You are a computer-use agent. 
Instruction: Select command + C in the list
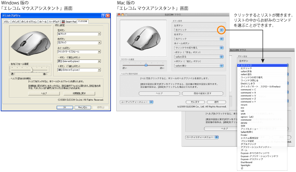262,90
